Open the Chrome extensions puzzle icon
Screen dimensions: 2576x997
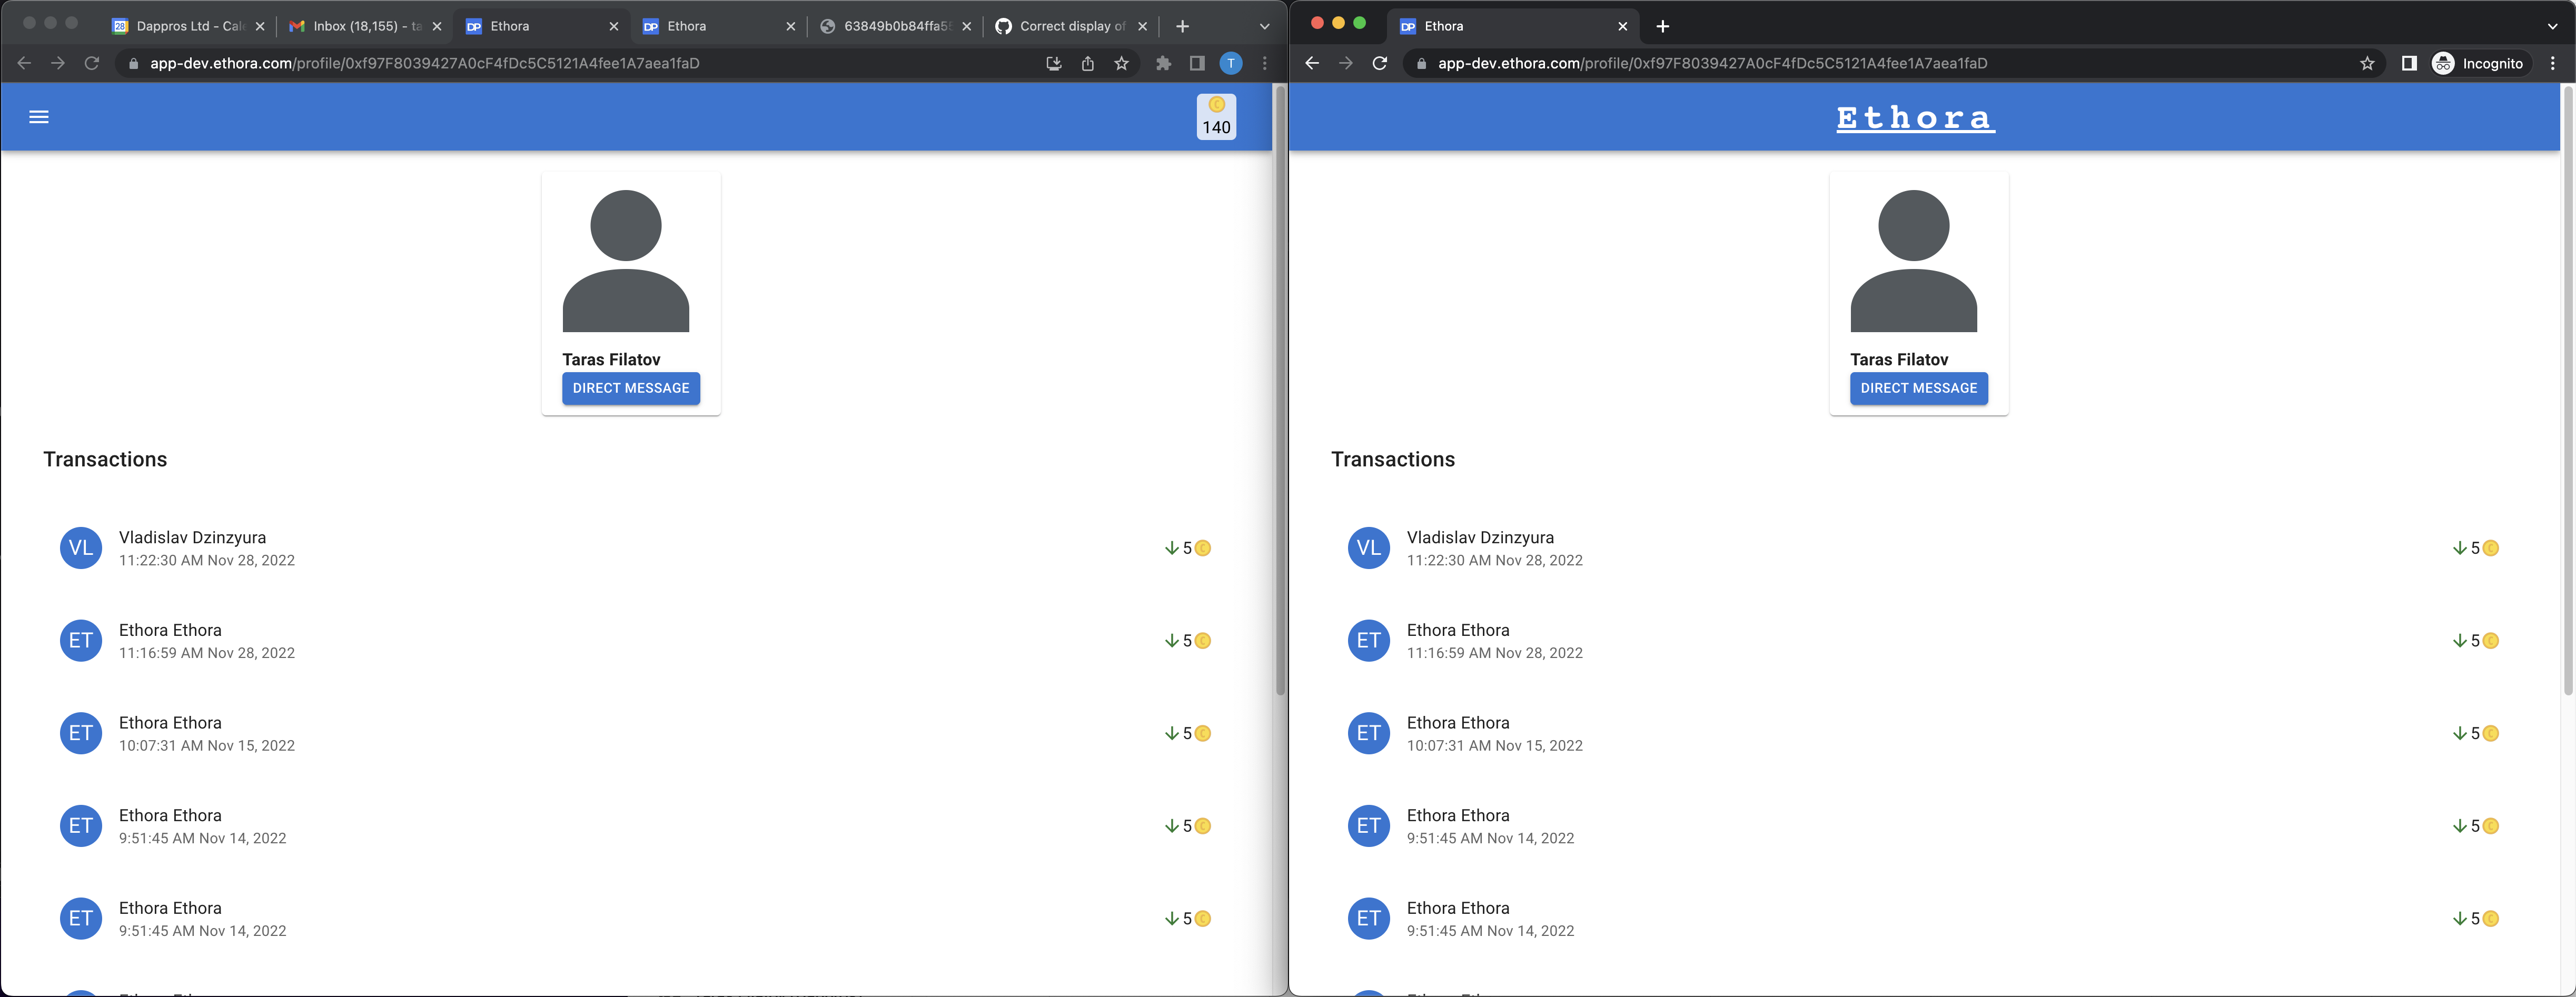(1163, 63)
